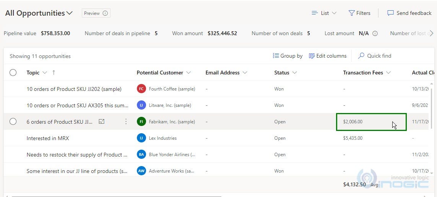Click the Fourth Coffee FC avatar

pyautogui.click(x=141, y=89)
